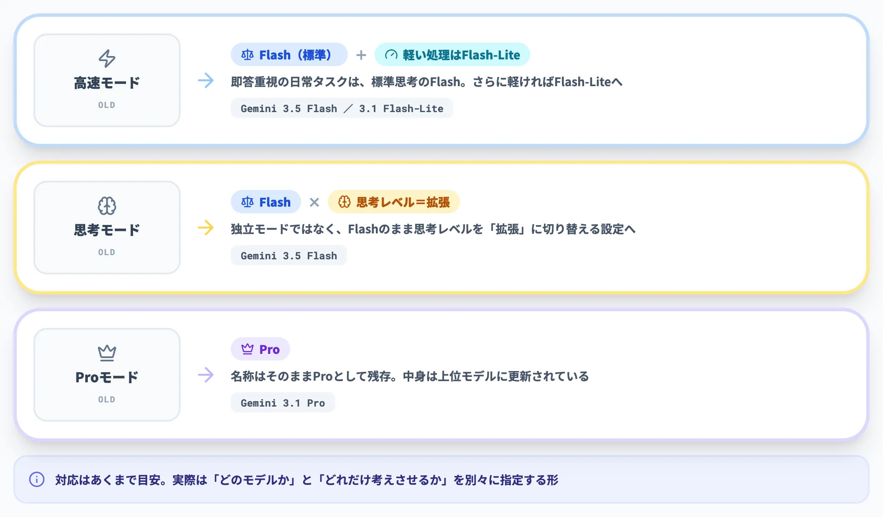Click the brain icon in 思考レベル＝拡張 badge

pyautogui.click(x=345, y=202)
